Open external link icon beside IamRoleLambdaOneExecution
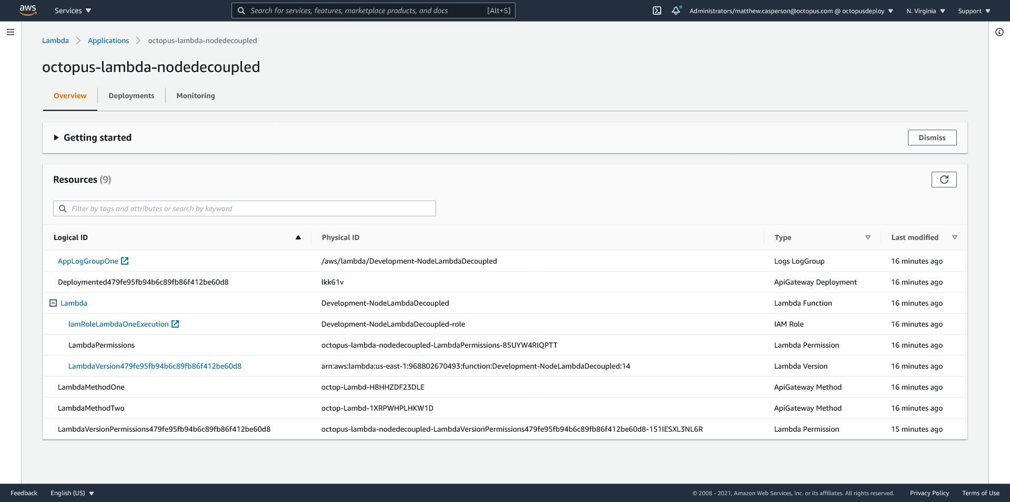The width and height of the screenshot is (1010, 502). pos(175,324)
